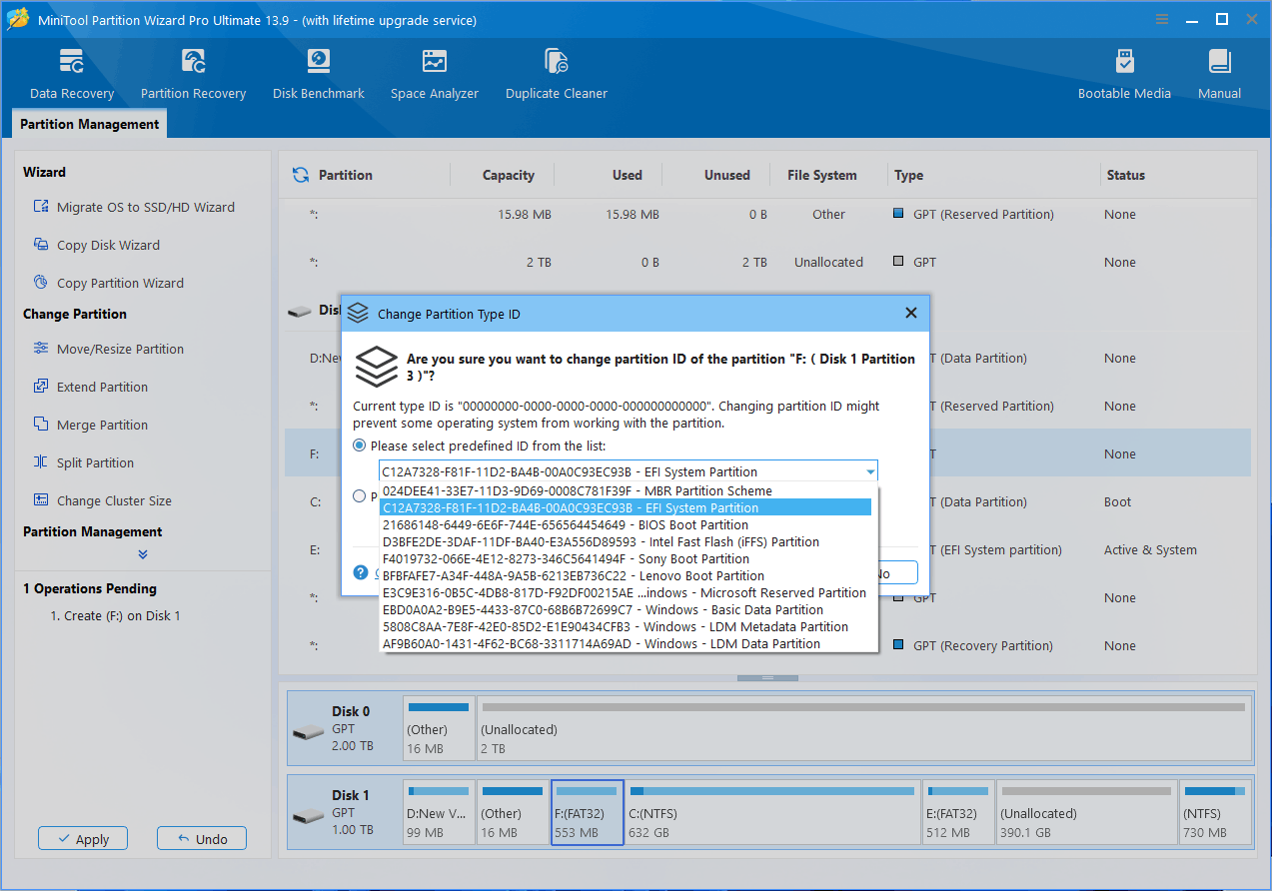The image size is (1272, 891).
Task: Pick Sony Boot Partition option
Action: [x=627, y=558]
